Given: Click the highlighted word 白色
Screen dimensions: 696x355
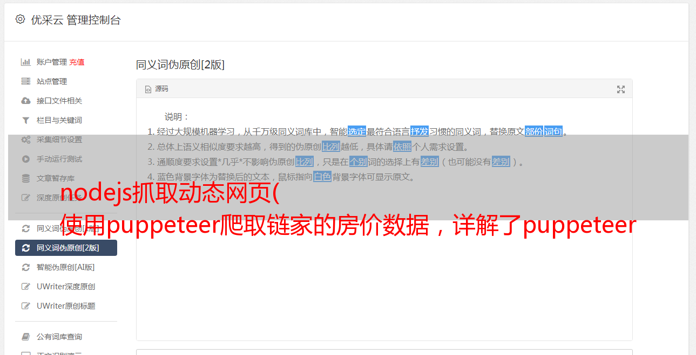Looking at the screenshot, I should click(322, 177).
